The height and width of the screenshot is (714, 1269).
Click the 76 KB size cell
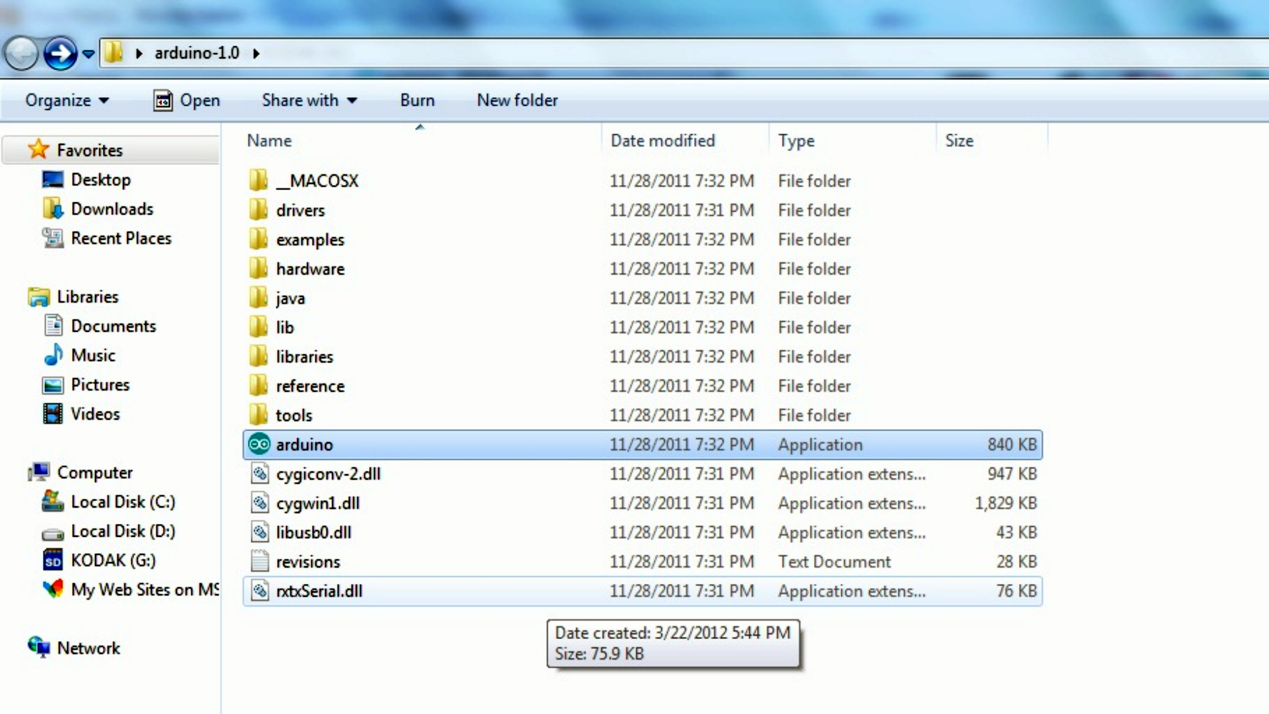coord(1016,590)
